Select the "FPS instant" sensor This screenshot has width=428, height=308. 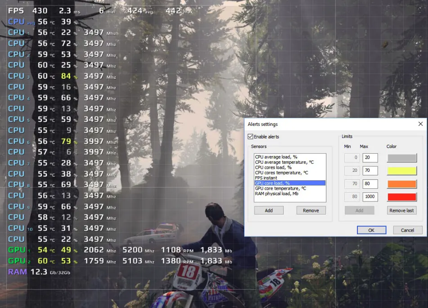pos(266,178)
